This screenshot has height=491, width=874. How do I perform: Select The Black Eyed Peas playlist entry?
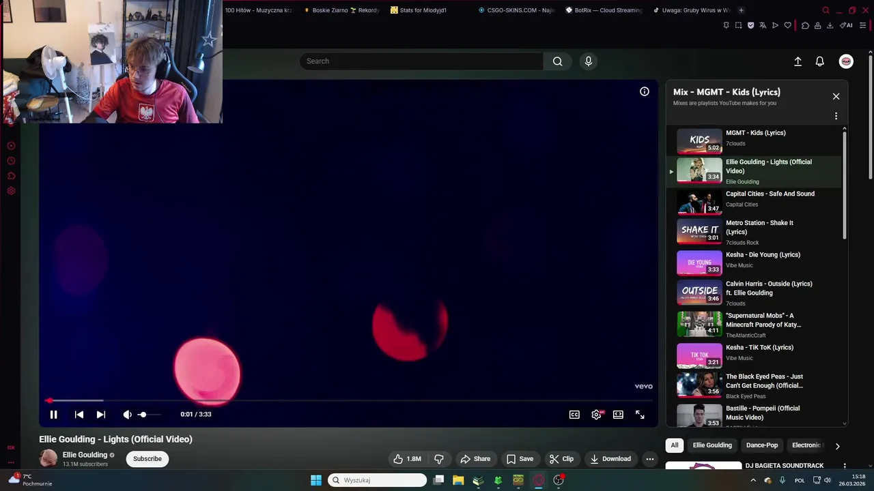tap(755, 385)
